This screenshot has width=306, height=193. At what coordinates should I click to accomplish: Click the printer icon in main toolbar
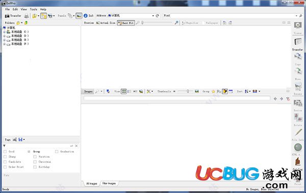27,16
